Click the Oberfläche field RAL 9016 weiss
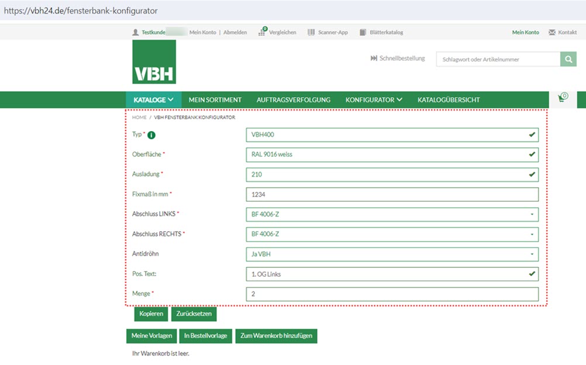 392,154
